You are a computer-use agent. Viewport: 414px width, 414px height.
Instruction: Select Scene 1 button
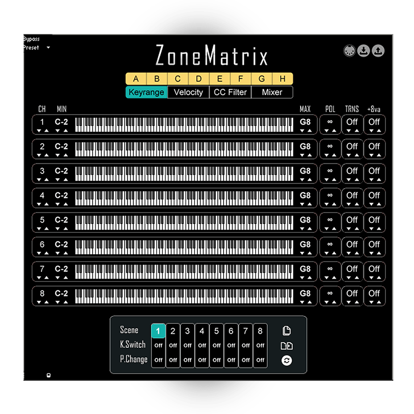(158, 331)
